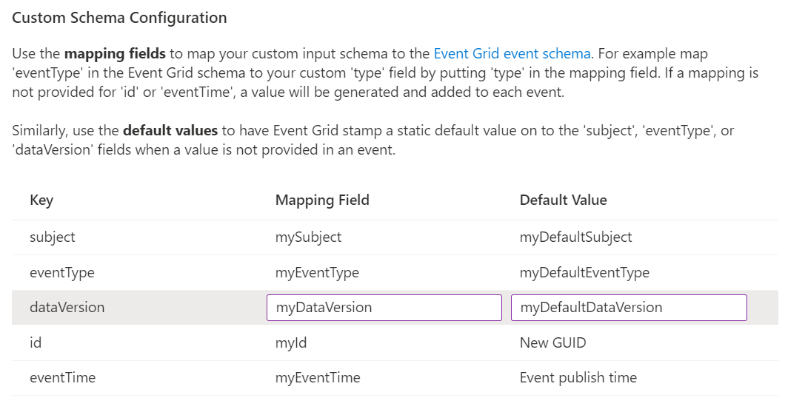
Task: Click the myDefaultSubject default value cell
Action: (x=576, y=237)
